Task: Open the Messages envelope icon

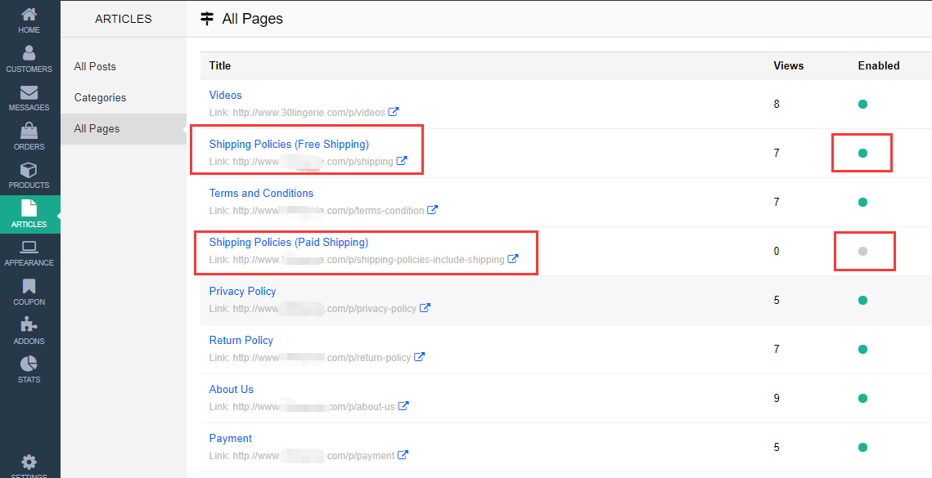Action: (29, 93)
